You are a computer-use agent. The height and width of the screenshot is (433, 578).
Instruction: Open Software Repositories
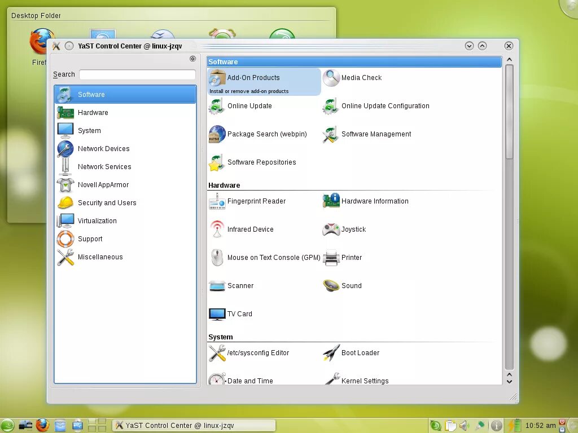coord(252,162)
